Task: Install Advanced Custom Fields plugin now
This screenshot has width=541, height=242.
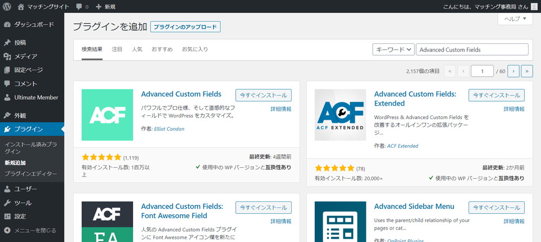Action: (x=263, y=95)
